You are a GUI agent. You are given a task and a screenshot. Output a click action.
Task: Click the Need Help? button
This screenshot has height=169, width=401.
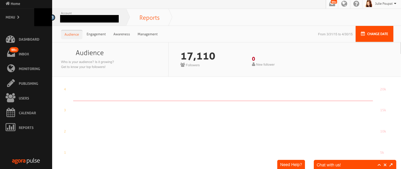291,165
